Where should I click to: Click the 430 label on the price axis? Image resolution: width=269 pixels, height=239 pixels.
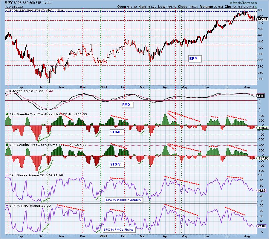261,29
